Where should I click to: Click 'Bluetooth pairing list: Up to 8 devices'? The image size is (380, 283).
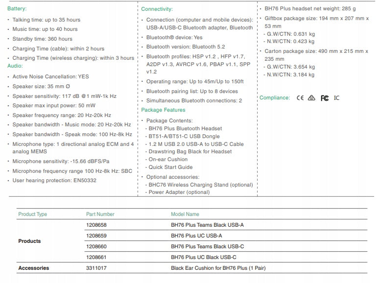click(192, 92)
